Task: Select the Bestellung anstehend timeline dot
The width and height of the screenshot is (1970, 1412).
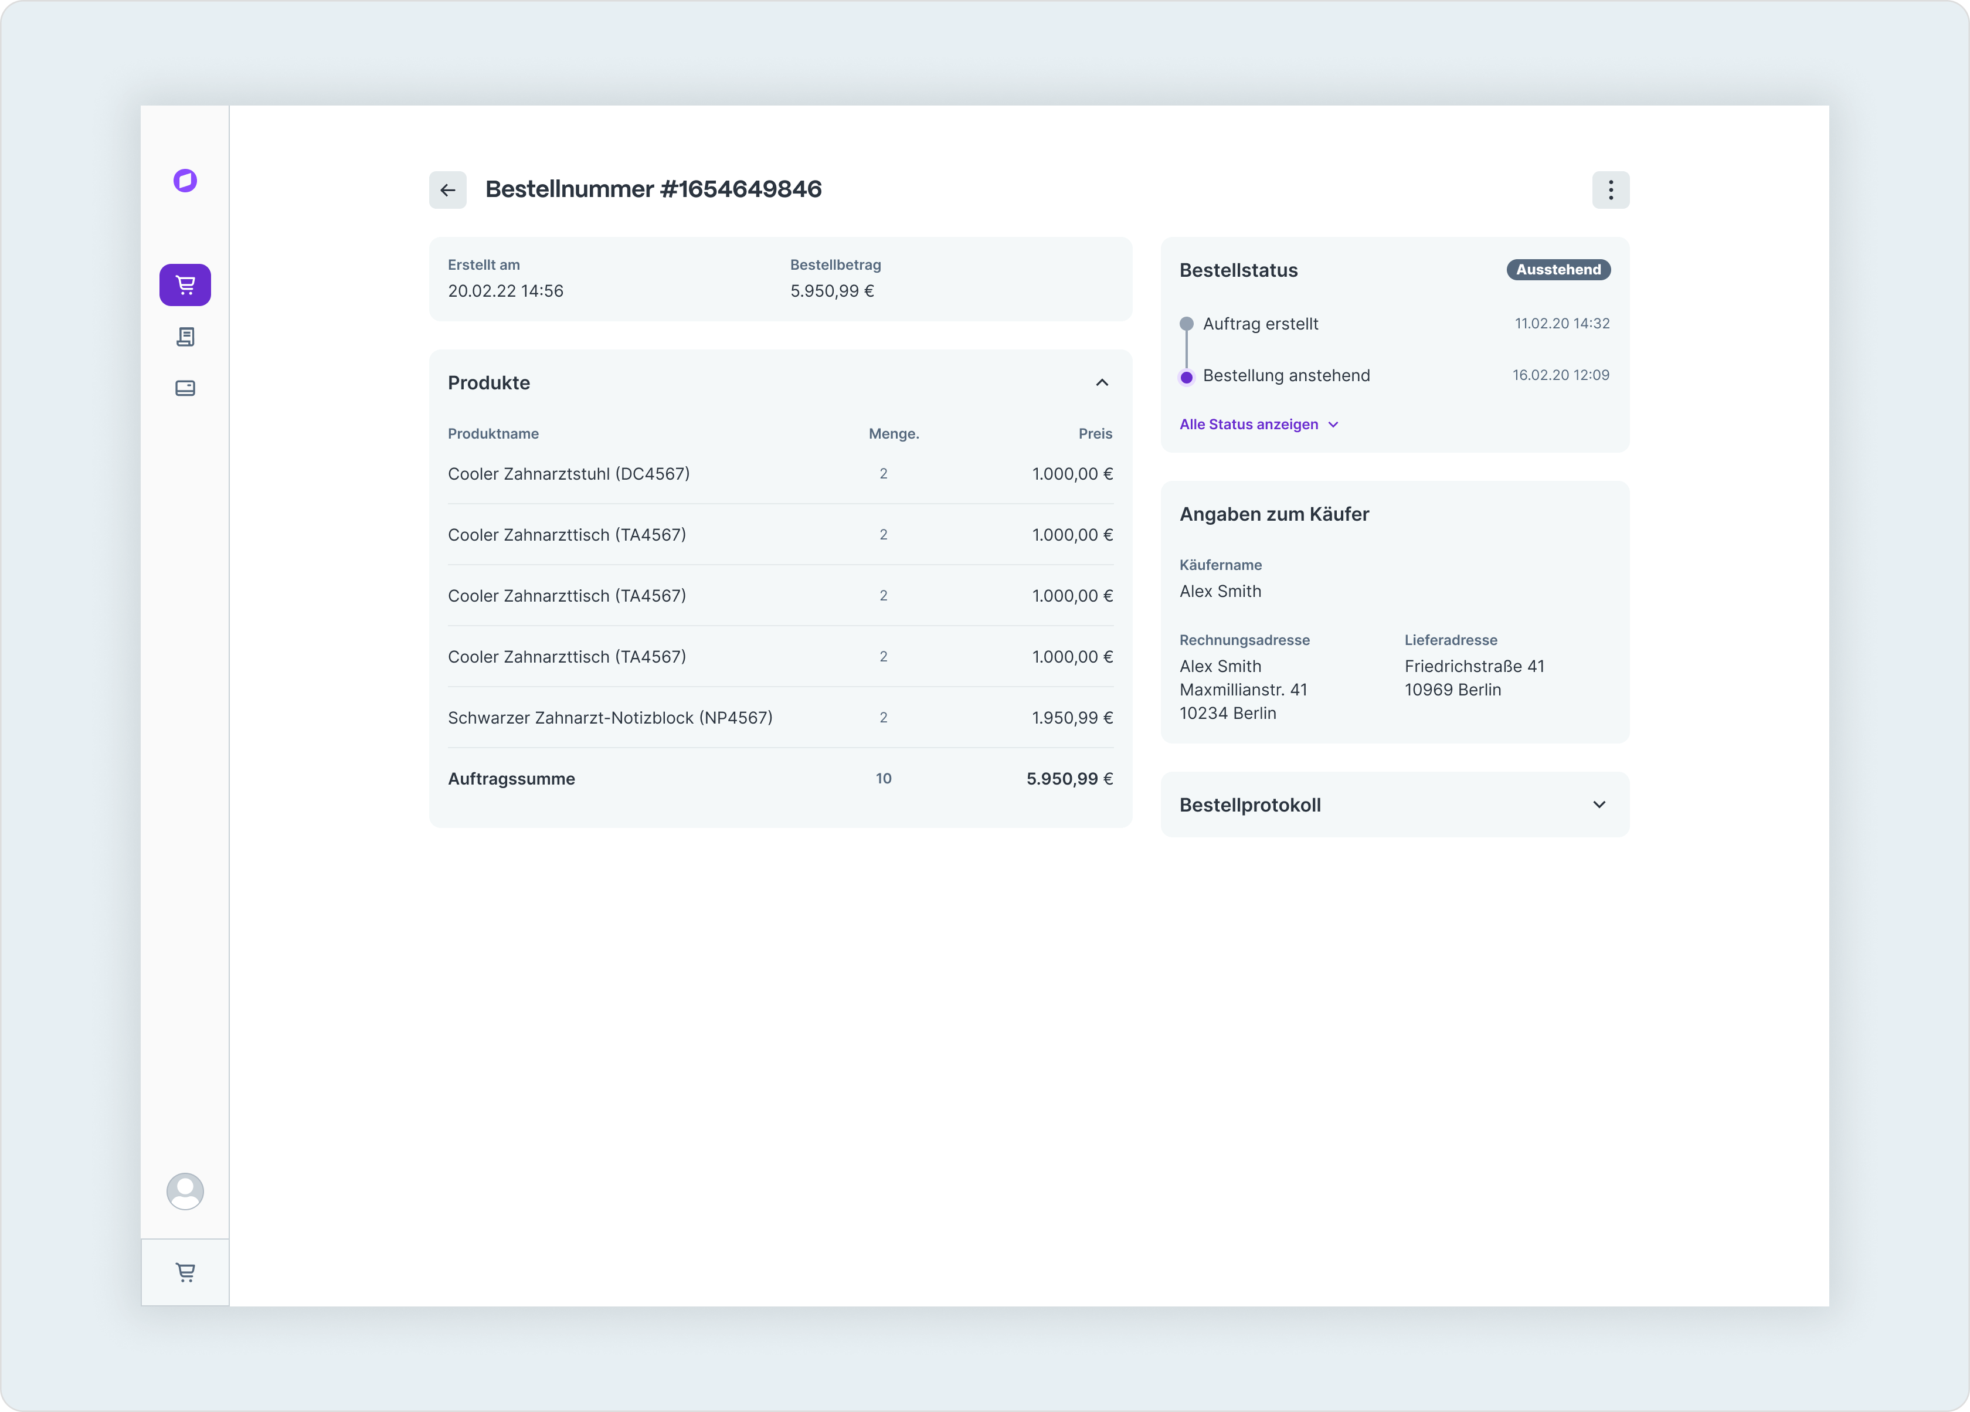Action: 1187,377
